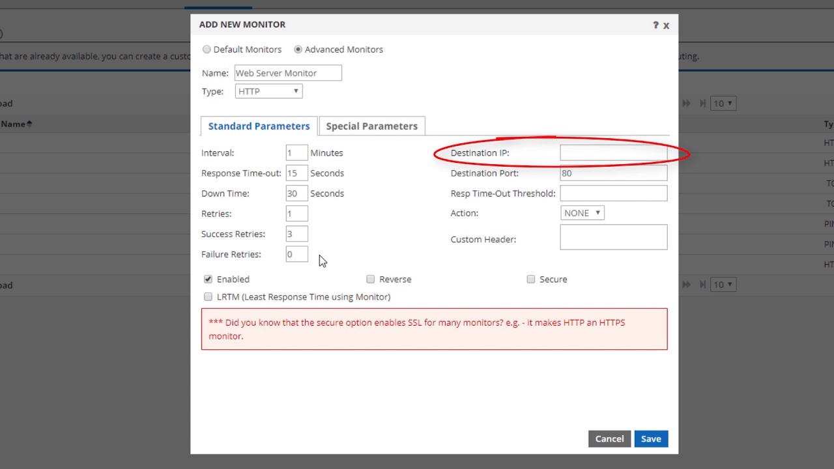Uncheck the Enabled checkbox
Image resolution: width=834 pixels, height=469 pixels.
208,279
